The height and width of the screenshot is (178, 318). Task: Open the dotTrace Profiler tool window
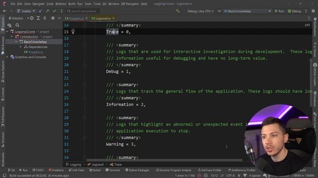210,170
